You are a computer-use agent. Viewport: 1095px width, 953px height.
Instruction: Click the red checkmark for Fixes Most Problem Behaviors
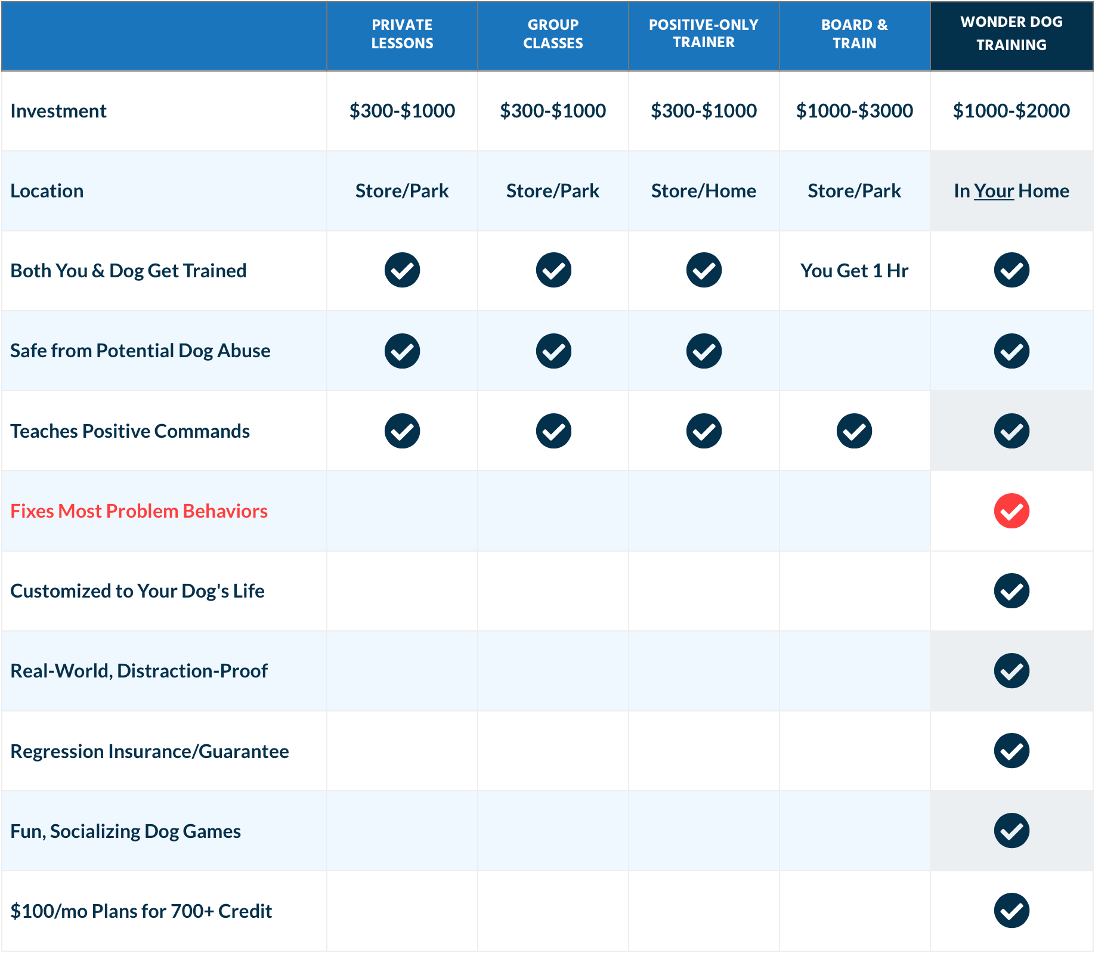coord(1012,510)
